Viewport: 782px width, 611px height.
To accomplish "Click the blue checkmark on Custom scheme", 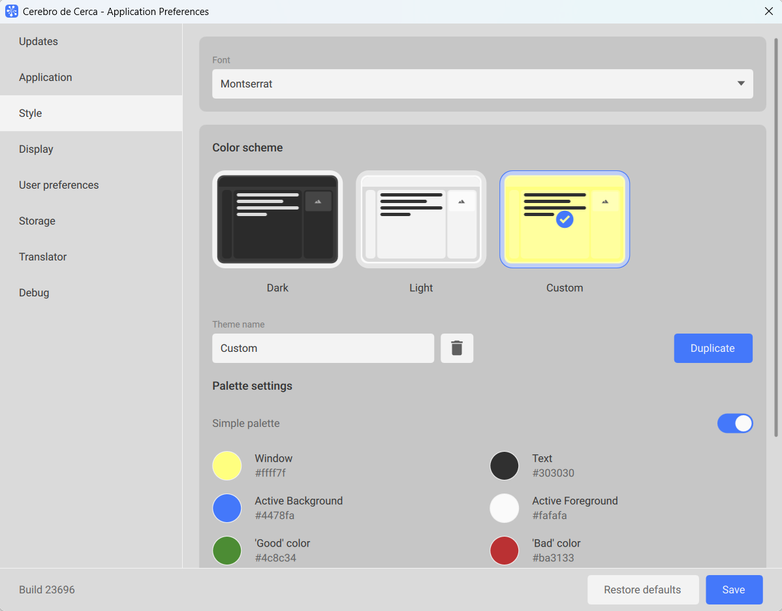I will pos(565,219).
